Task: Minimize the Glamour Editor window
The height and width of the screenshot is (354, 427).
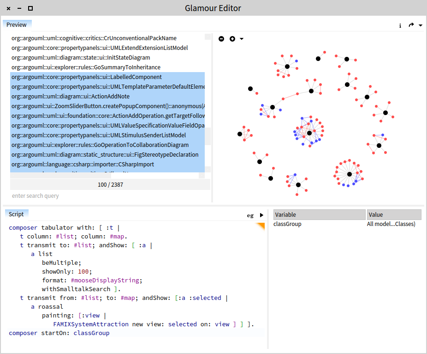Action: (x=19, y=8)
